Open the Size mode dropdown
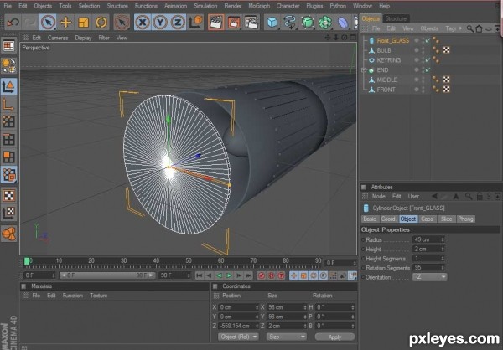 coord(286,337)
